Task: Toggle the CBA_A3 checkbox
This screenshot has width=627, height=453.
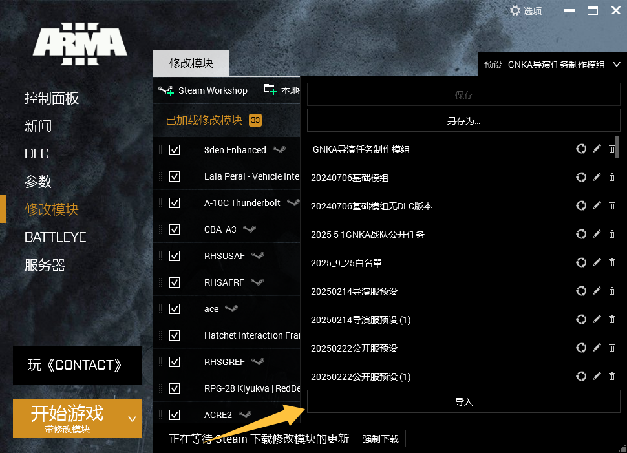Action: coord(175,229)
